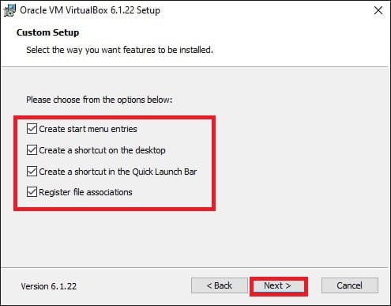391x306 pixels.
Task: Go to previous step with < Back
Action: (x=220, y=285)
